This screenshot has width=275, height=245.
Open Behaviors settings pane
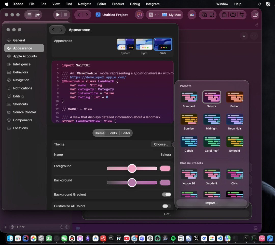(x=24, y=72)
